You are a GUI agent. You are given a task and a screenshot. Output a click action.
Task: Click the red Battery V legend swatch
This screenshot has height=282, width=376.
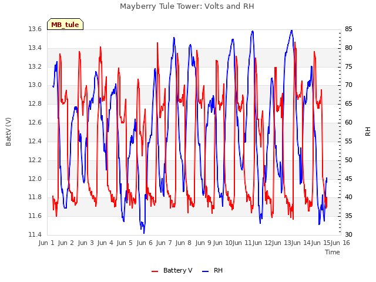[155, 271]
